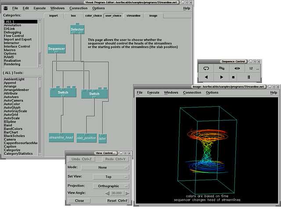This screenshot has width=281, height=210.
Task: Click the loop button in Sequence Control
Action: click(x=206, y=69)
